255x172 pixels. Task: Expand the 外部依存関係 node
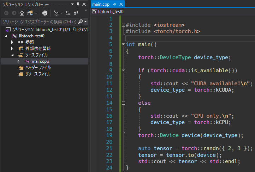click(12, 49)
